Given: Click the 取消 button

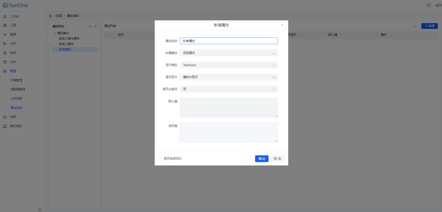Looking at the screenshot, I should click(277, 159).
